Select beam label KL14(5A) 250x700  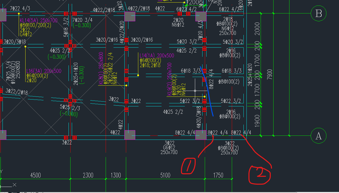coord(39,21)
